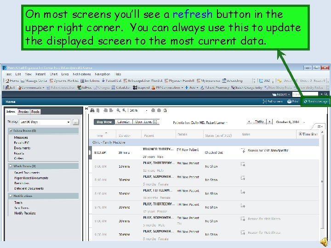Open the Chart menu
Viewport: 331px width, 248px height.
tap(54, 74)
